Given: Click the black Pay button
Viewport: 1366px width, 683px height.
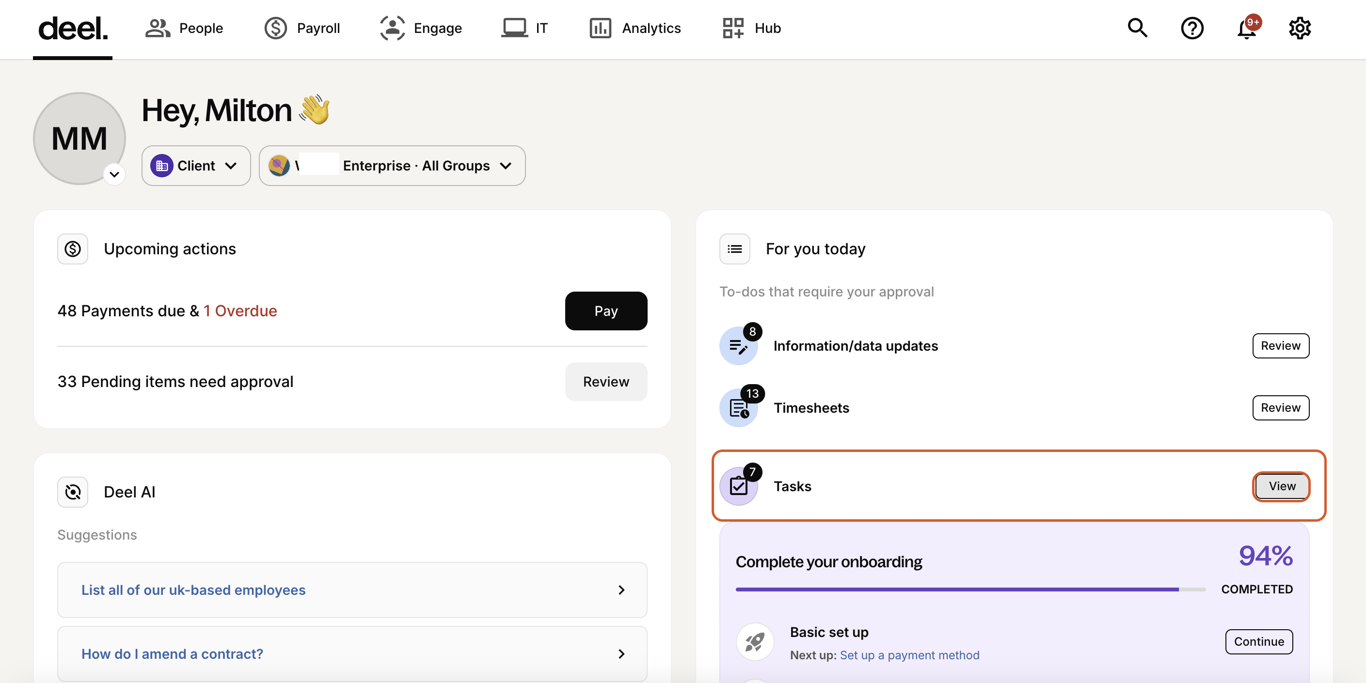Looking at the screenshot, I should point(606,311).
